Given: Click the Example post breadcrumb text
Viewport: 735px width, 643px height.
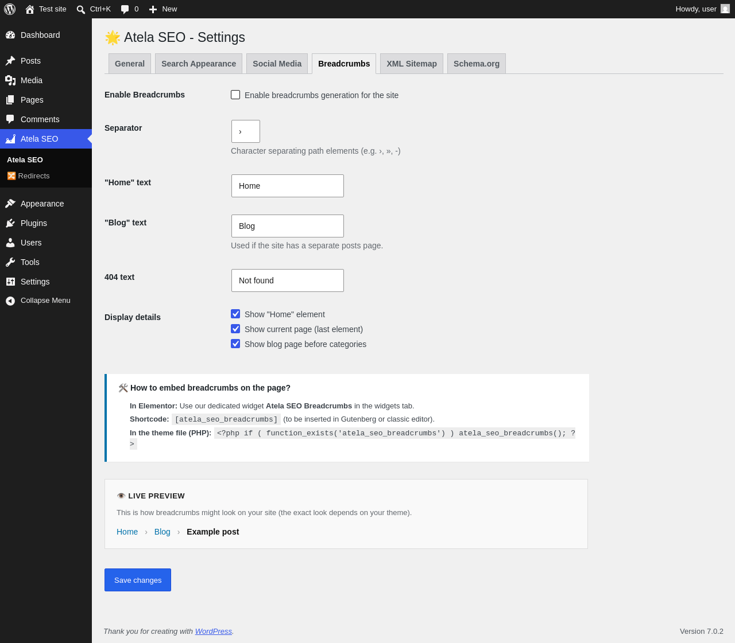Looking at the screenshot, I should point(212,532).
